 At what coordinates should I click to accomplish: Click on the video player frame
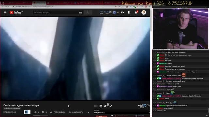75,59
